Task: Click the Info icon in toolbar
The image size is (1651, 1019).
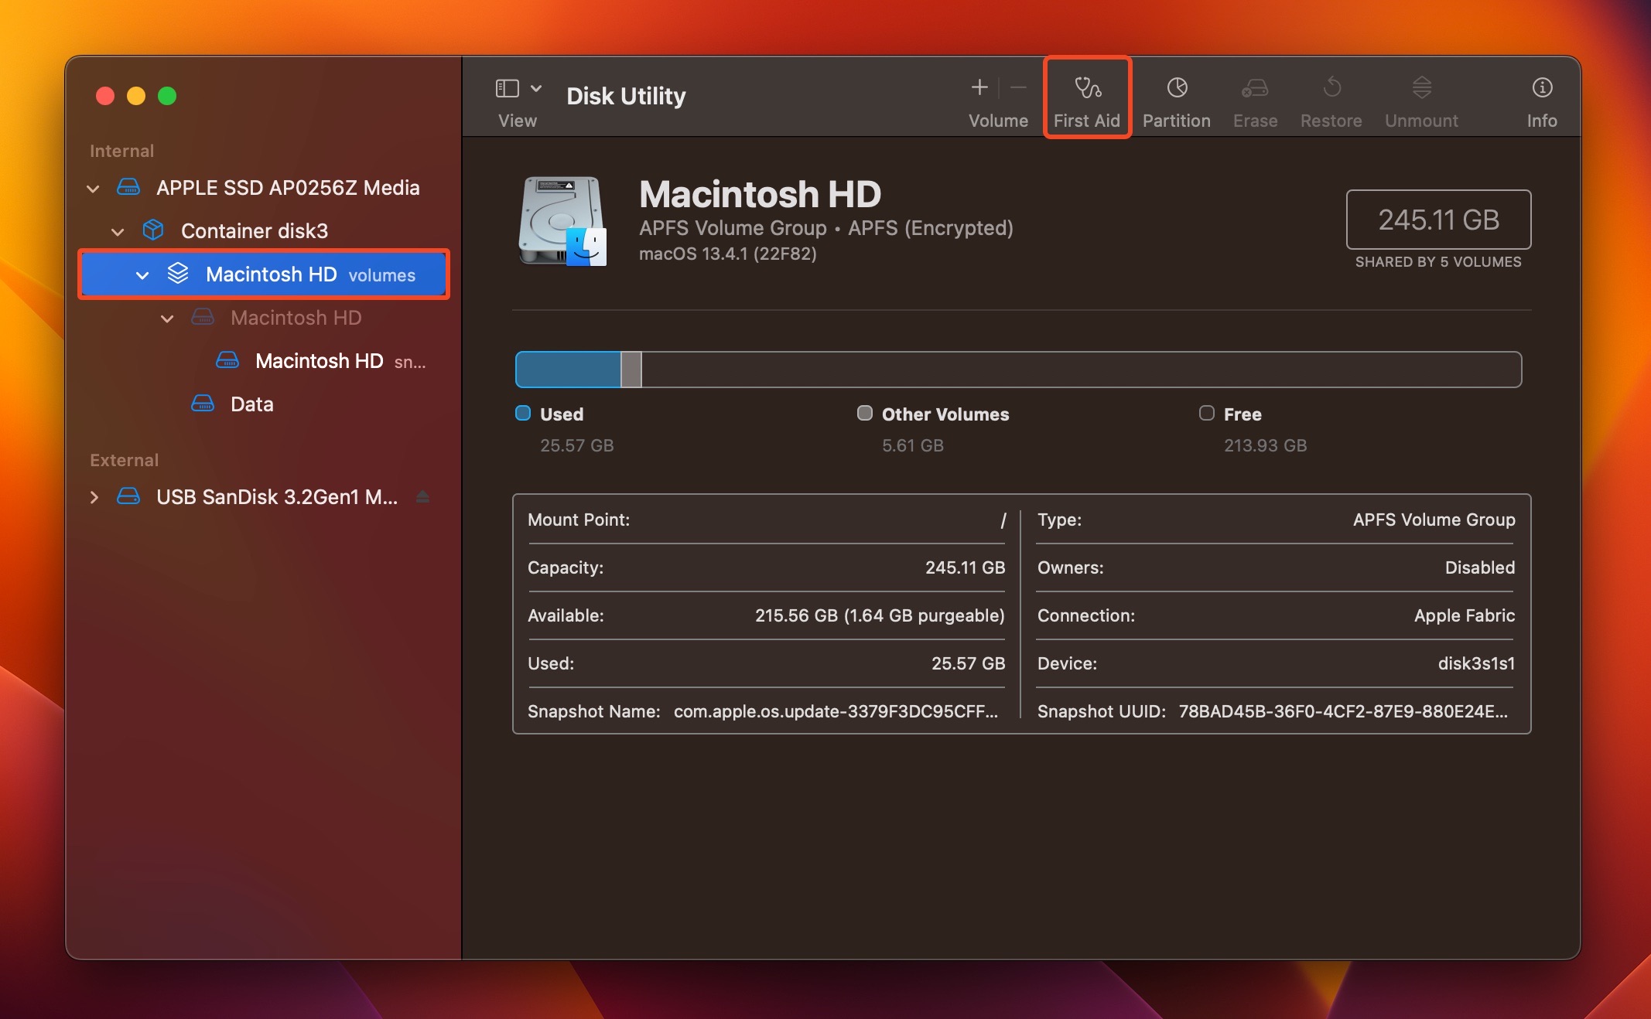Action: click(1540, 87)
